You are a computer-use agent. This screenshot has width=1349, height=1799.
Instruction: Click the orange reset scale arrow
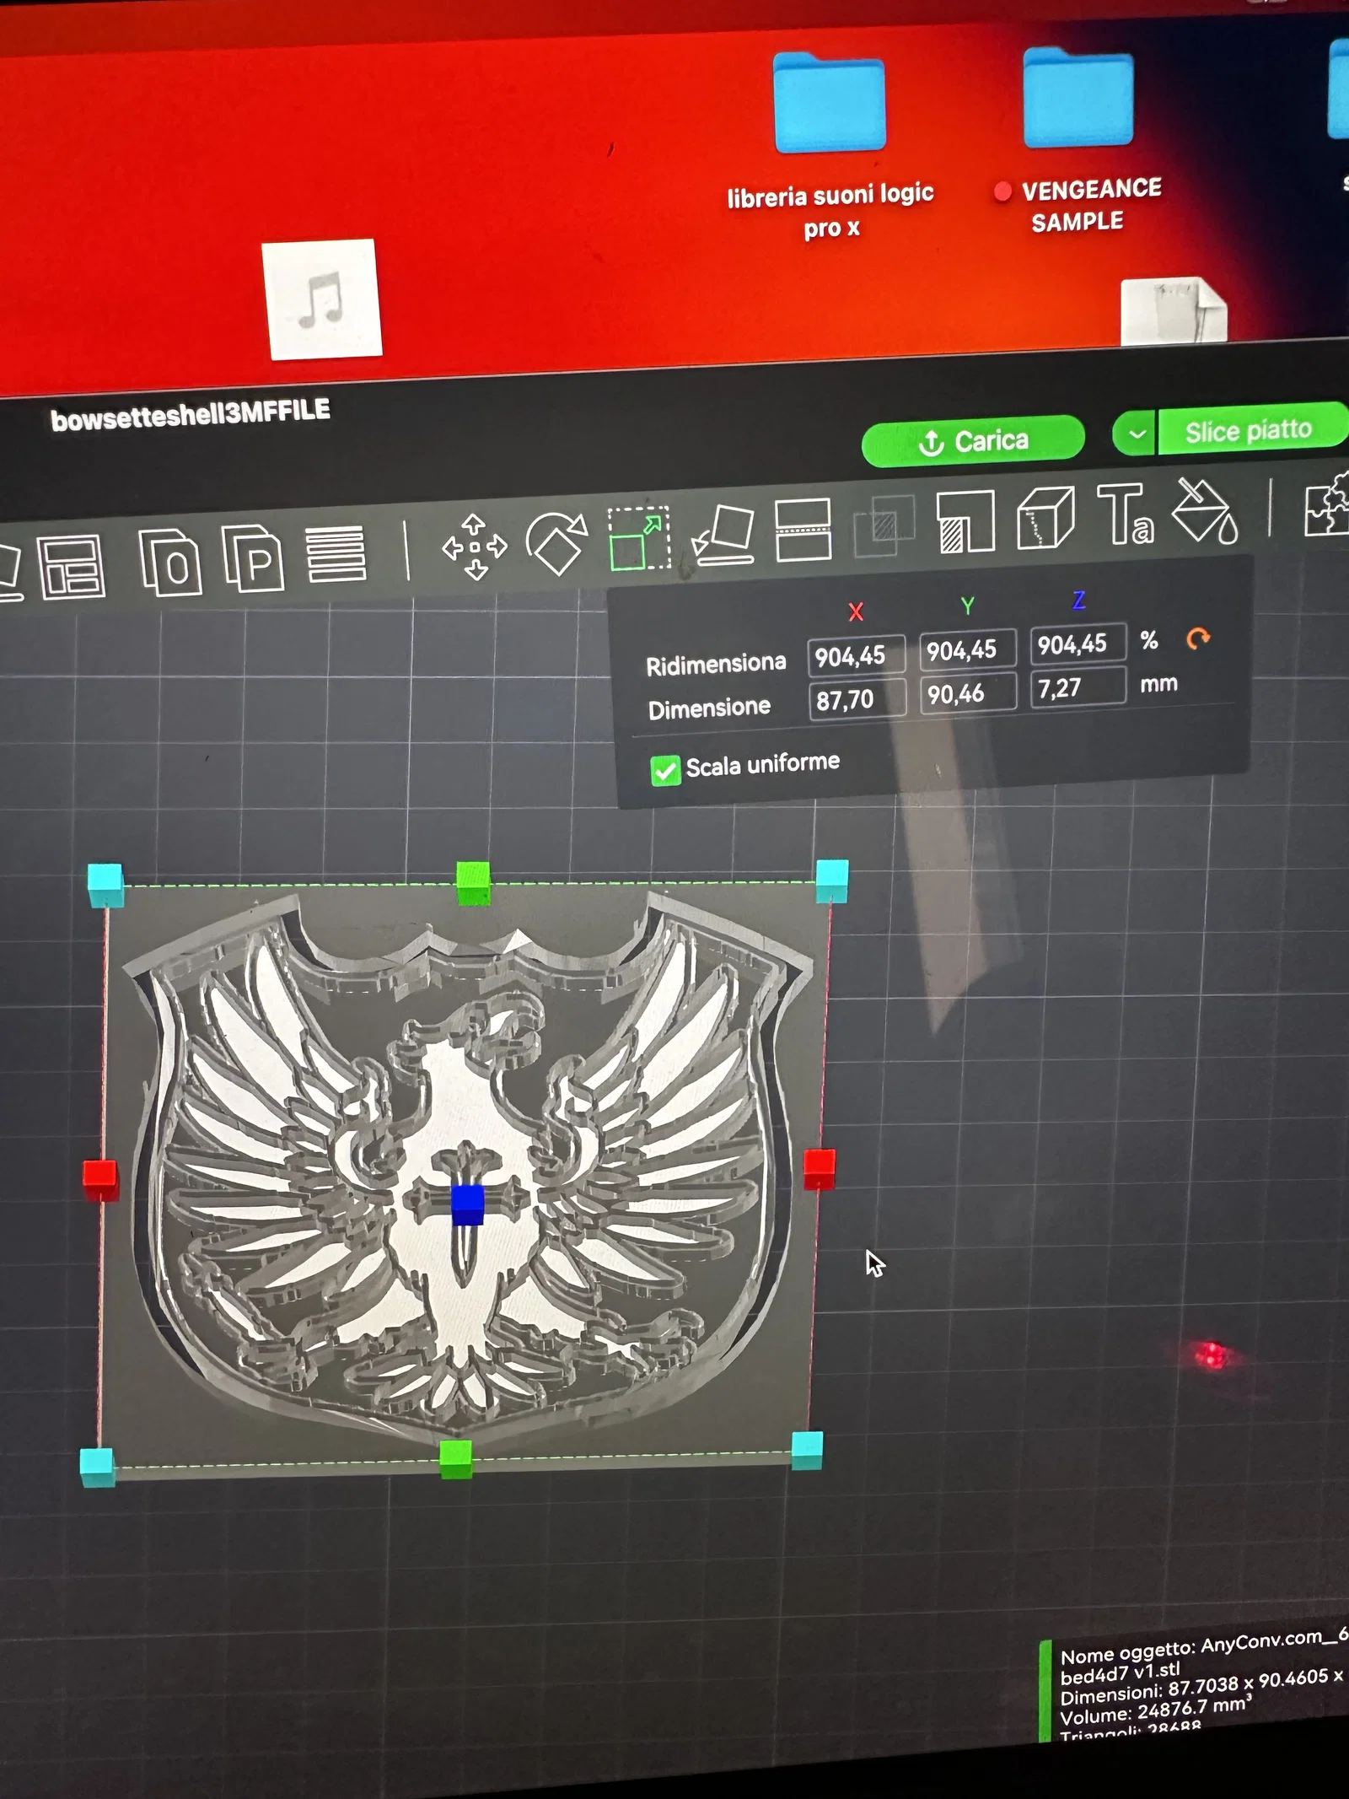click(x=1197, y=638)
